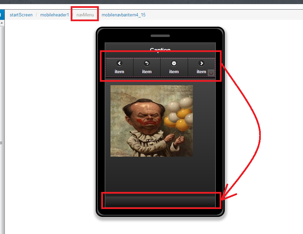The height and width of the screenshot is (234, 303).
Task: Click the empty footer bar of the phone
Action: click(160, 201)
